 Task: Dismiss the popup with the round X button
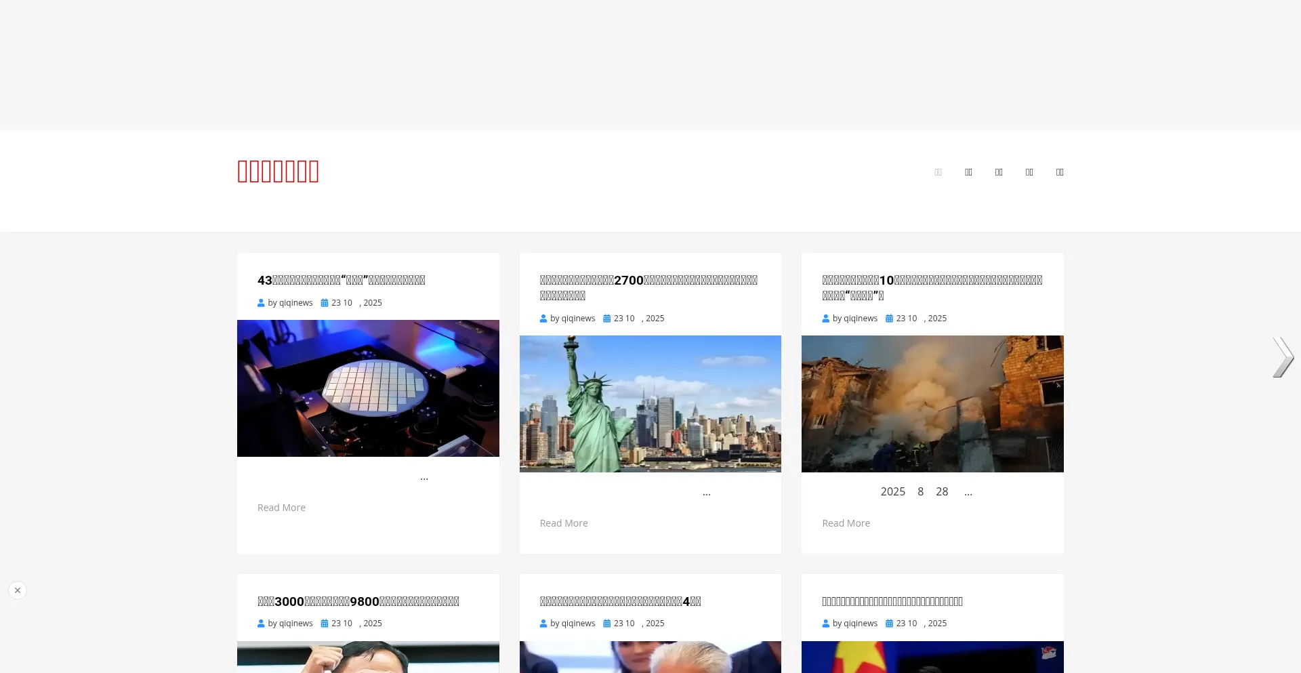coord(18,590)
